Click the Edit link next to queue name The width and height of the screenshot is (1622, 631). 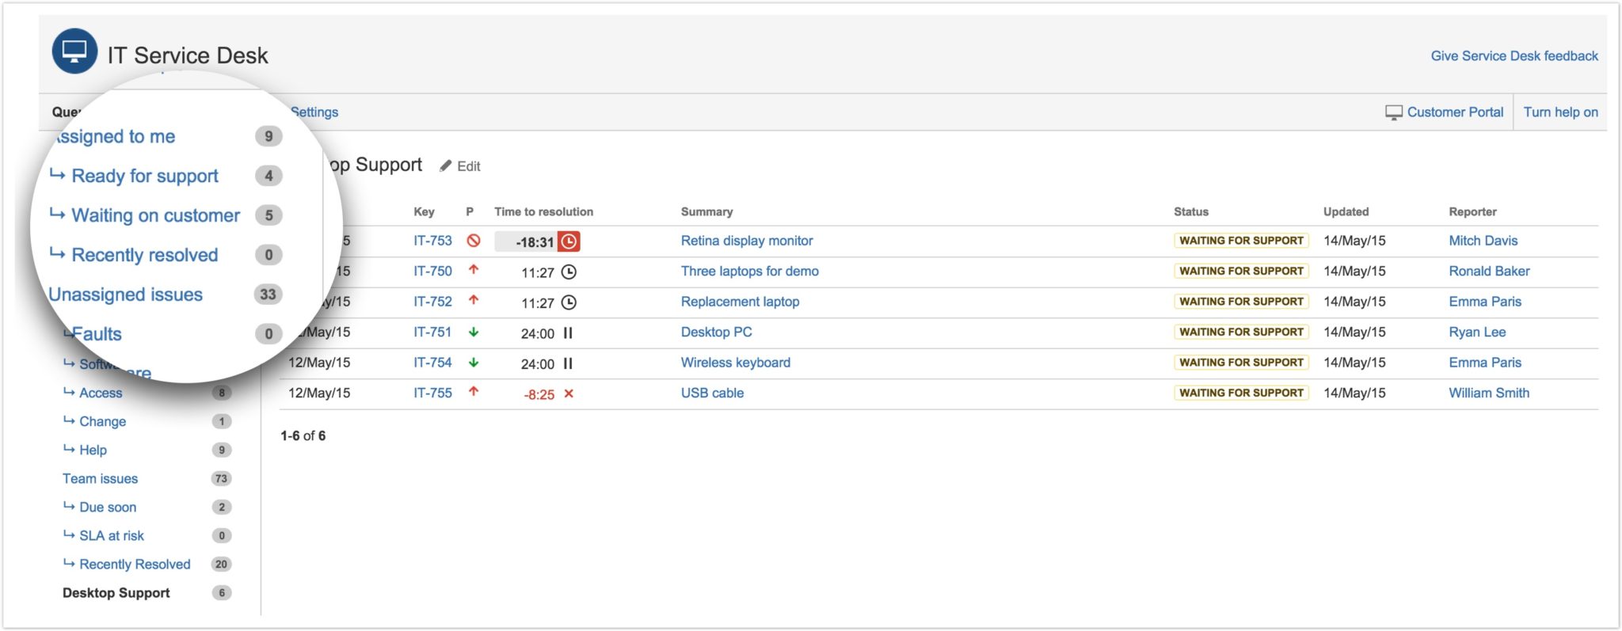click(469, 166)
